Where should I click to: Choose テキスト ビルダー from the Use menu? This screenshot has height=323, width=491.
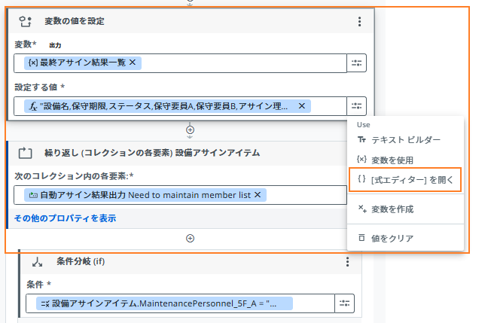pos(405,140)
